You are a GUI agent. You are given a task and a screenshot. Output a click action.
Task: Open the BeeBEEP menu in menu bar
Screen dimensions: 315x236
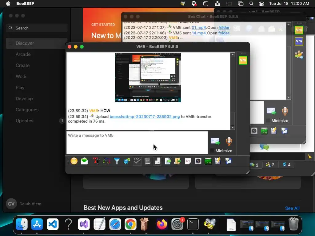25,4
